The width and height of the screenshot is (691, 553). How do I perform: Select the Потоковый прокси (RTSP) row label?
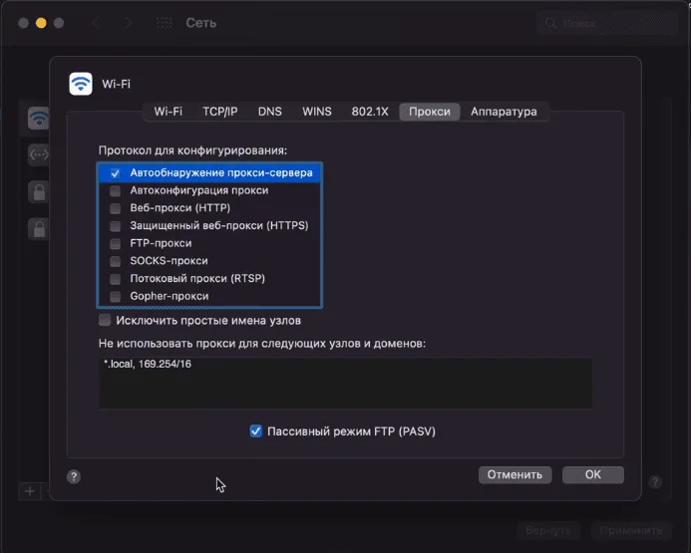[197, 278]
